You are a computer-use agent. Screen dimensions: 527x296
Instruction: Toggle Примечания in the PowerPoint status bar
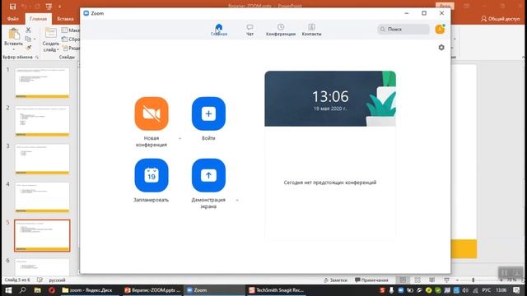pos(371,280)
